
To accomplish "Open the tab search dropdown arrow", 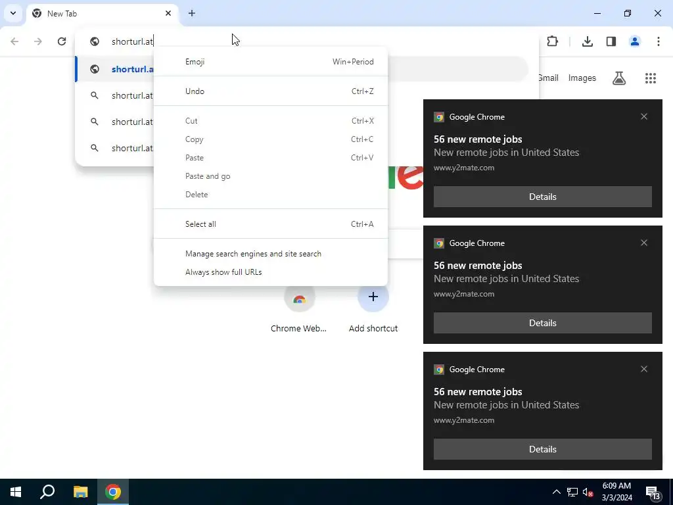I will click(13, 13).
